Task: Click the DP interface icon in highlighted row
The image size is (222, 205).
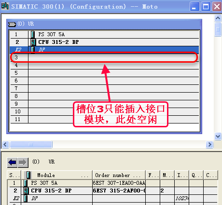Action: pyautogui.click(x=33, y=50)
